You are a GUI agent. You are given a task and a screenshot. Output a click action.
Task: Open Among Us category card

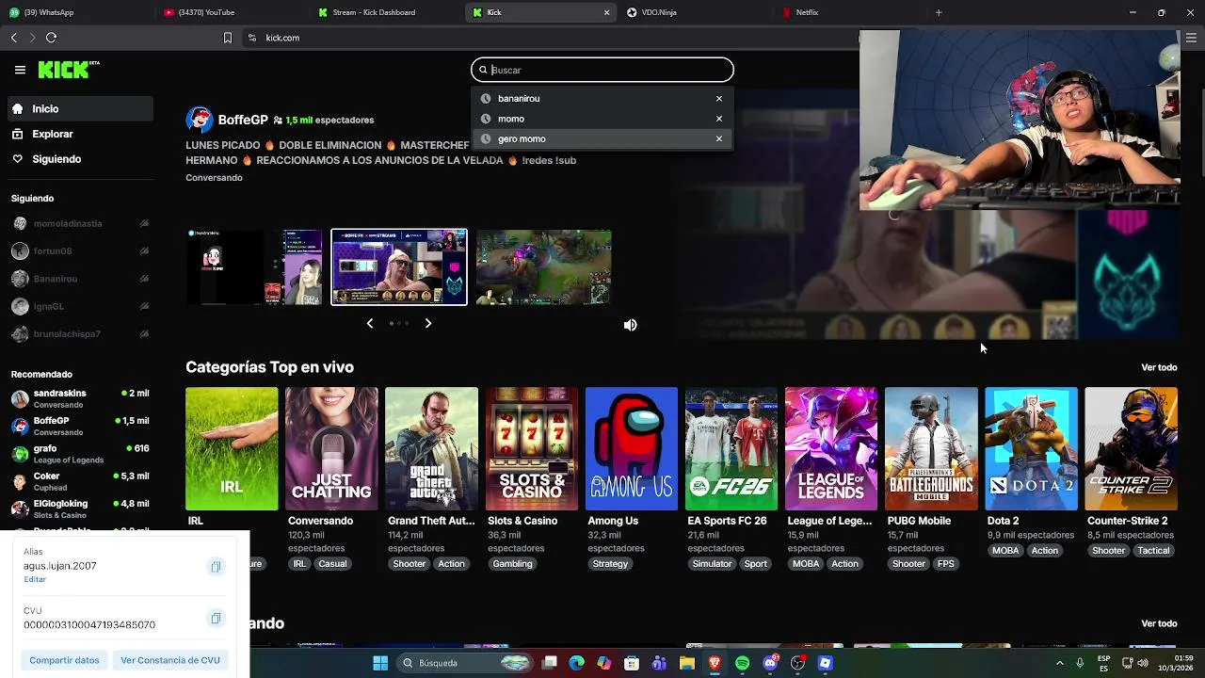(x=631, y=448)
